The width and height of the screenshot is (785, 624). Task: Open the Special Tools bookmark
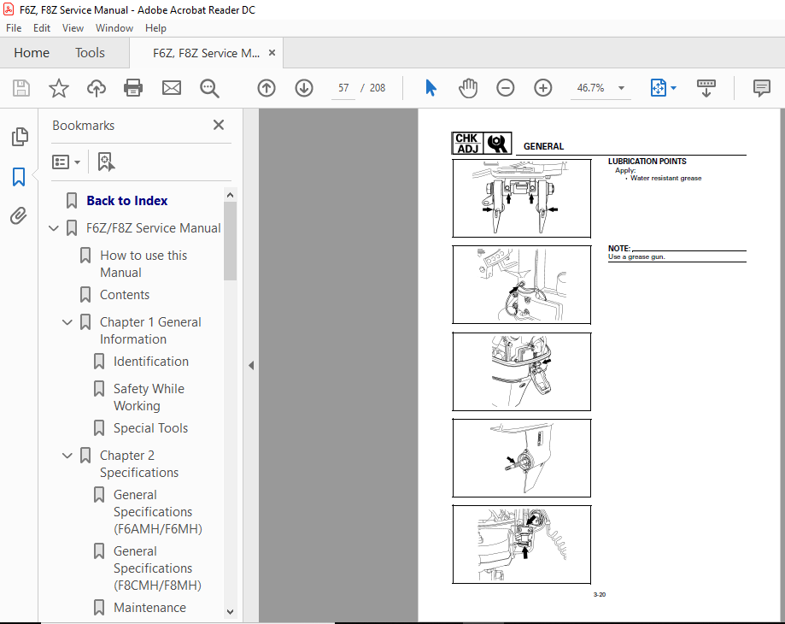click(150, 428)
